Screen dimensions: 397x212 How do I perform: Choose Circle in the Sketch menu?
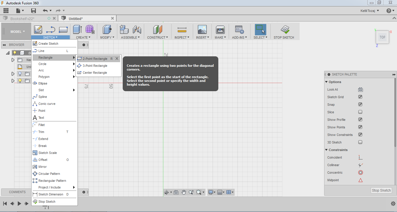click(x=54, y=64)
